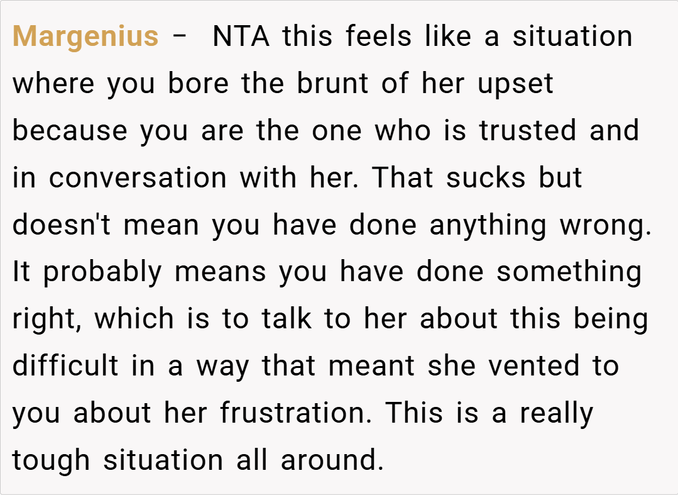Click the word "wrong" in the comment
The width and height of the screenshot is (678, 495).
pos(604,226)
